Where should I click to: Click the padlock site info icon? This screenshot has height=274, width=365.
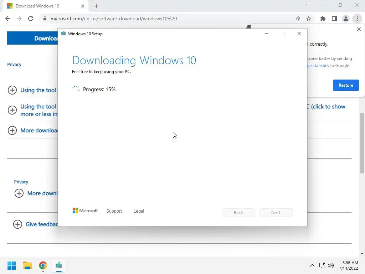point(45,19)
